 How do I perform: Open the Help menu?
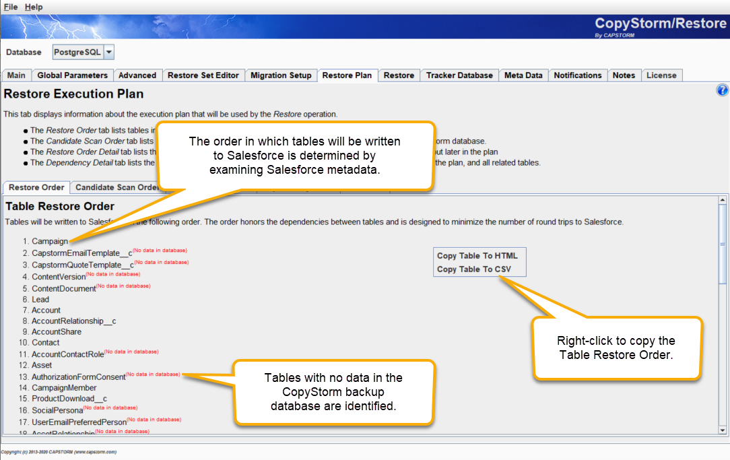coord(33,7)
